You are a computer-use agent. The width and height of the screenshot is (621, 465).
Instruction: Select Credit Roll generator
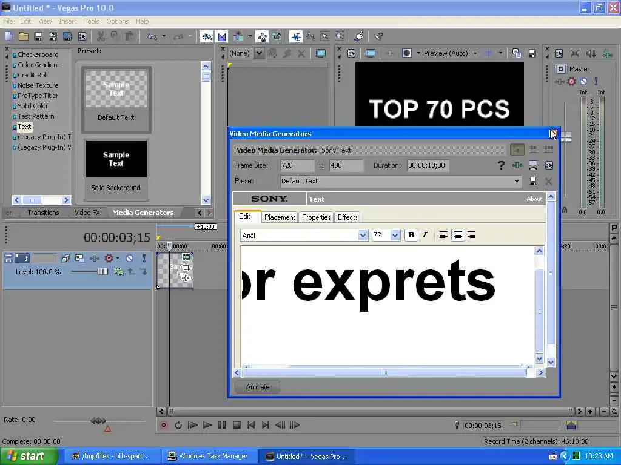click(x=33, y=75)
